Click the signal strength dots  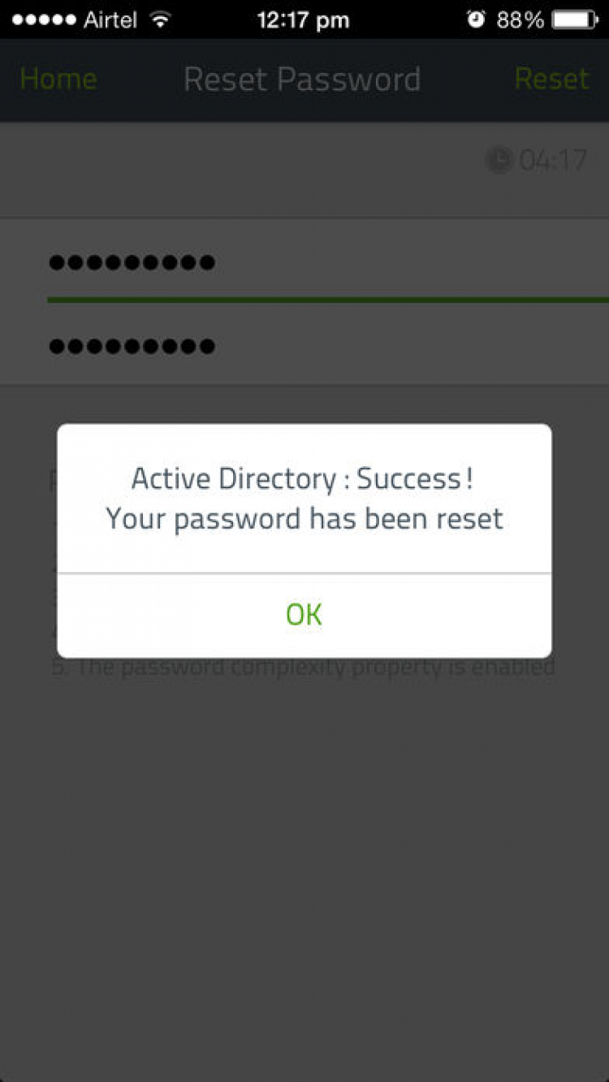pyautogui.click(x=44, y=19)
